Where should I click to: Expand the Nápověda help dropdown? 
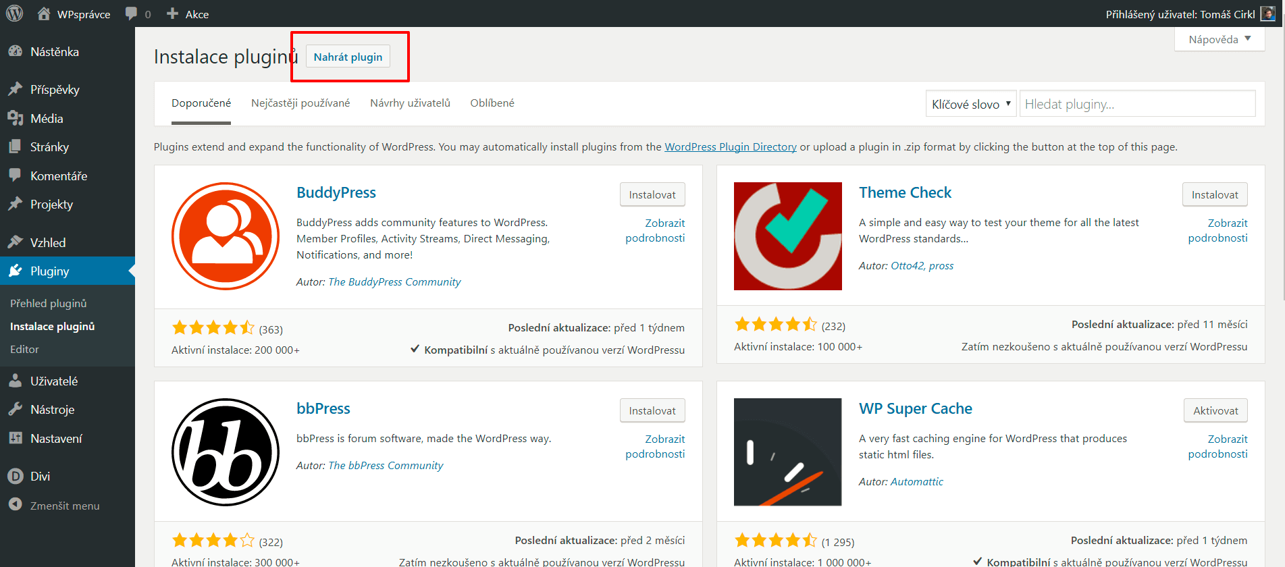(x=1220, y=39)
